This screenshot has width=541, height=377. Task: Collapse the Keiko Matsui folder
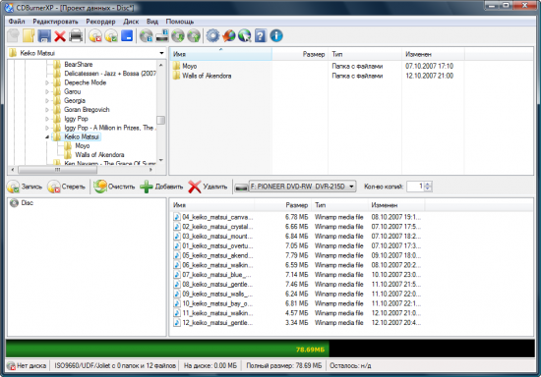47,137
